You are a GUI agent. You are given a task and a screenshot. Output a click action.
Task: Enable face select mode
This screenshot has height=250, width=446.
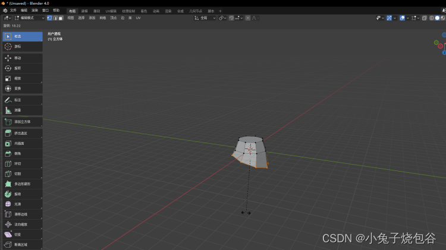[x=61, y=18]
